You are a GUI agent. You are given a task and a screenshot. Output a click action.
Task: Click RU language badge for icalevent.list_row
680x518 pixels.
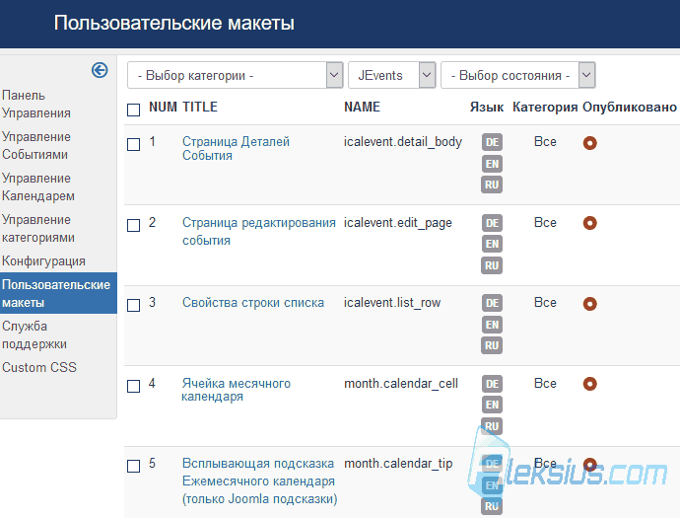[x=492, y=345]
